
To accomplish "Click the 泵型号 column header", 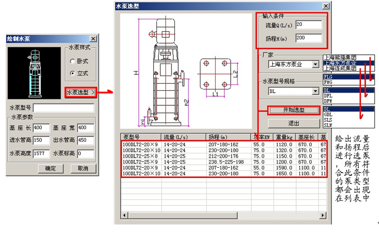I will 141,137.
